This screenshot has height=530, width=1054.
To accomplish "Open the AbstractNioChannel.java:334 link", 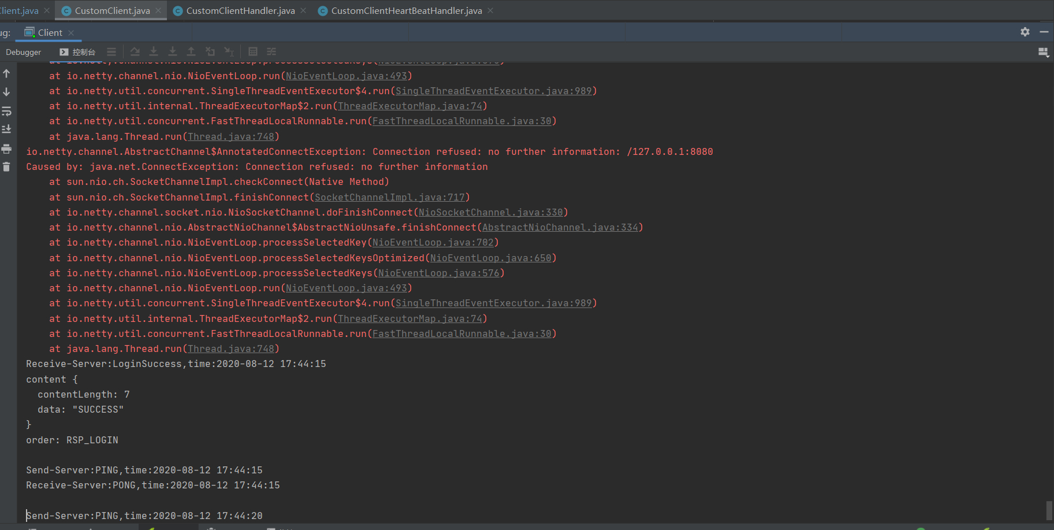I will (560, 228).
